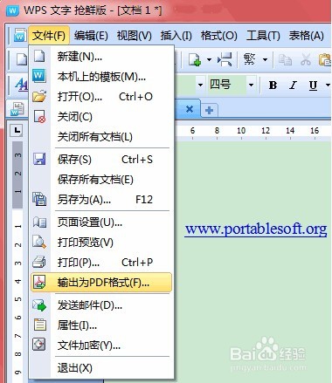Expand the underline style dropdown arrow
The width and height of the screenshot is (332, 383).
328,85
